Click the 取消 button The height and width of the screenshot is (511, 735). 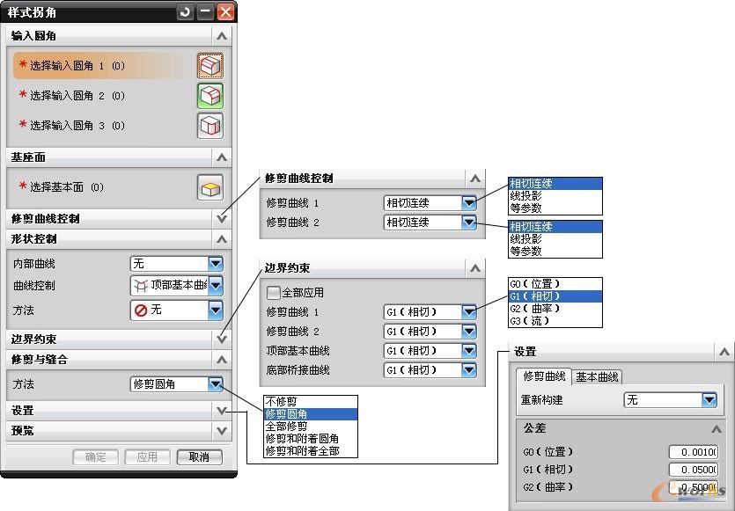(199, 457)
